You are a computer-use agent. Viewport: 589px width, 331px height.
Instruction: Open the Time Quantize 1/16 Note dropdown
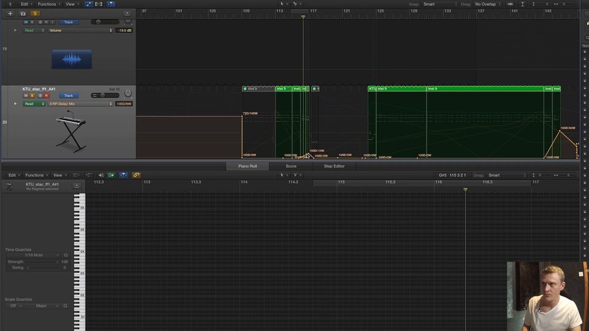click(34, 255)
